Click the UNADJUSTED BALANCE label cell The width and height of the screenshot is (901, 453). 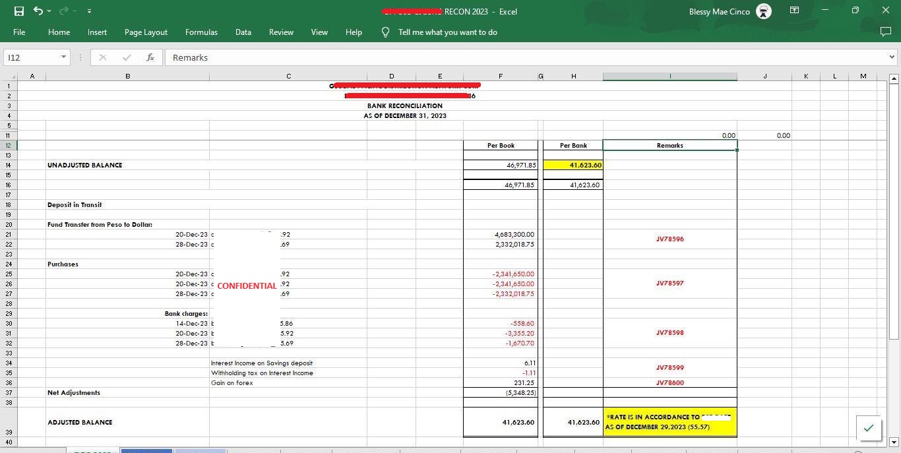click(127, 165)
